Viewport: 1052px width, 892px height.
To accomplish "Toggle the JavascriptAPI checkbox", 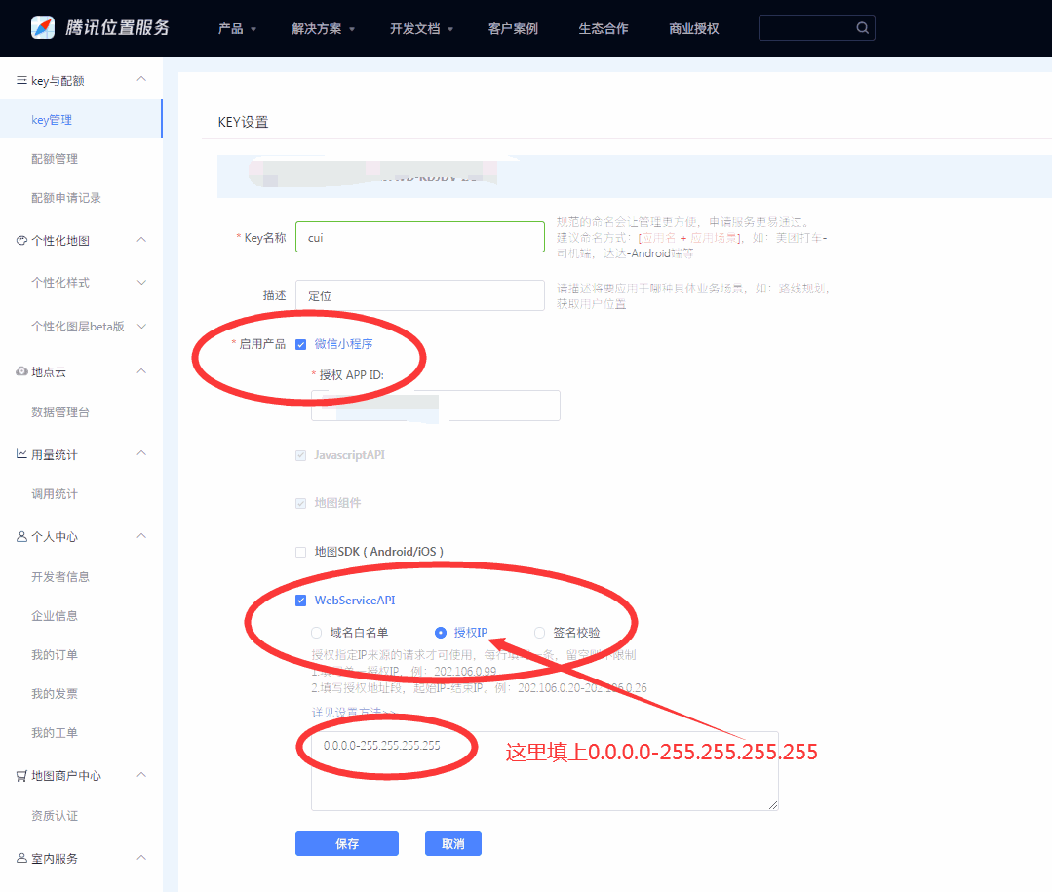I will click(300, 455).
